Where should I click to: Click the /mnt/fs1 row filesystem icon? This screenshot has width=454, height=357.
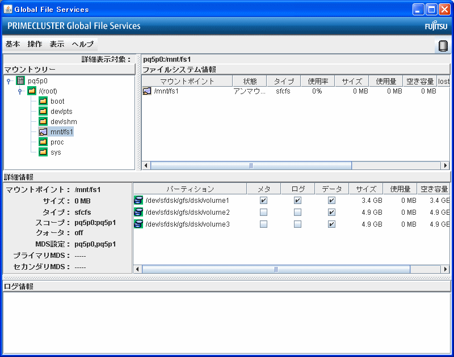[x=147, y=91]
